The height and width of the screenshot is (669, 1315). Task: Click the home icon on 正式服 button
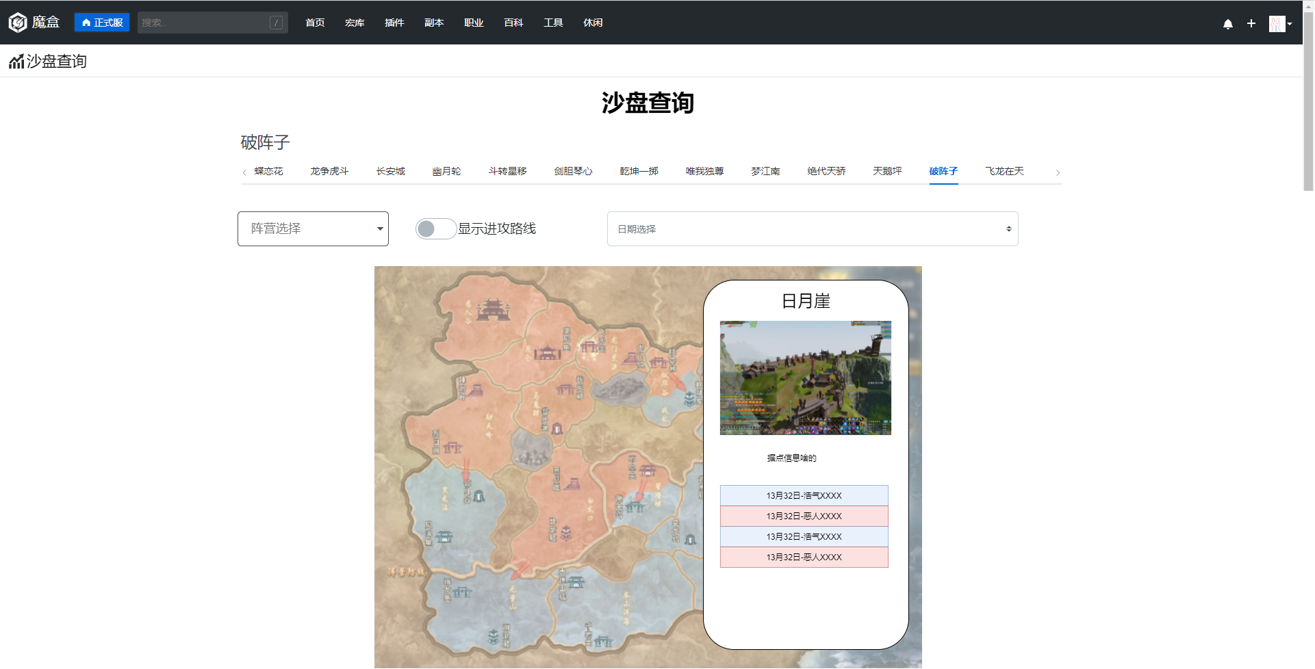click(x=85, y=22)
